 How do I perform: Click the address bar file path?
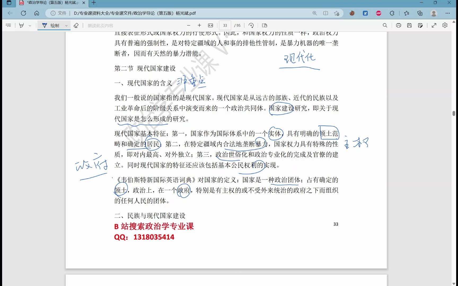pos(135,13)
